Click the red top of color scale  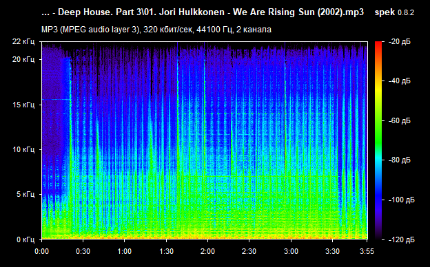click(x=378, y=45)
